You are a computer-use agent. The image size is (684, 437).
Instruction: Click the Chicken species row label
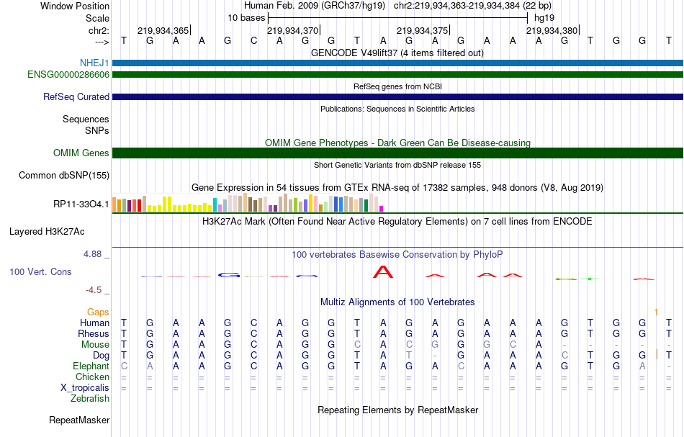coord(92,377)
